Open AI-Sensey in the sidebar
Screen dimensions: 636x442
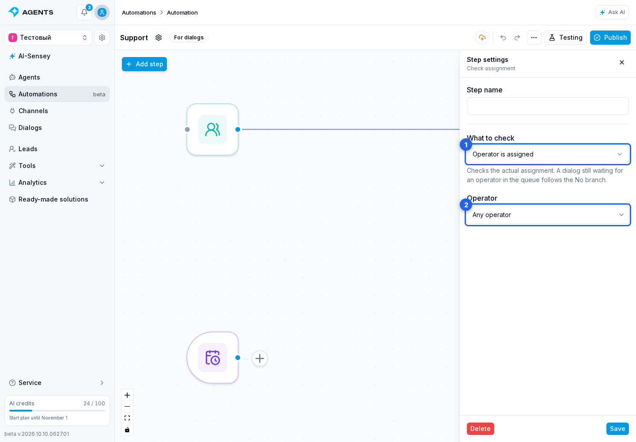(x=57, y=56)
